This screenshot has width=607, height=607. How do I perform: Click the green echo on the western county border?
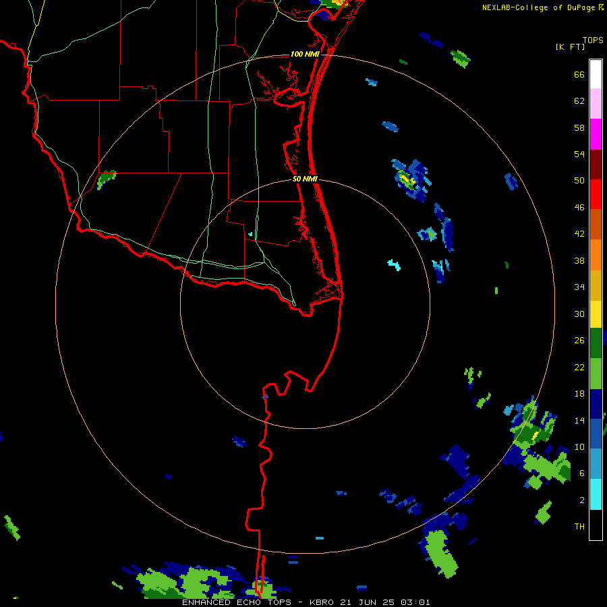pyautogui.click(x=106, y=179)
